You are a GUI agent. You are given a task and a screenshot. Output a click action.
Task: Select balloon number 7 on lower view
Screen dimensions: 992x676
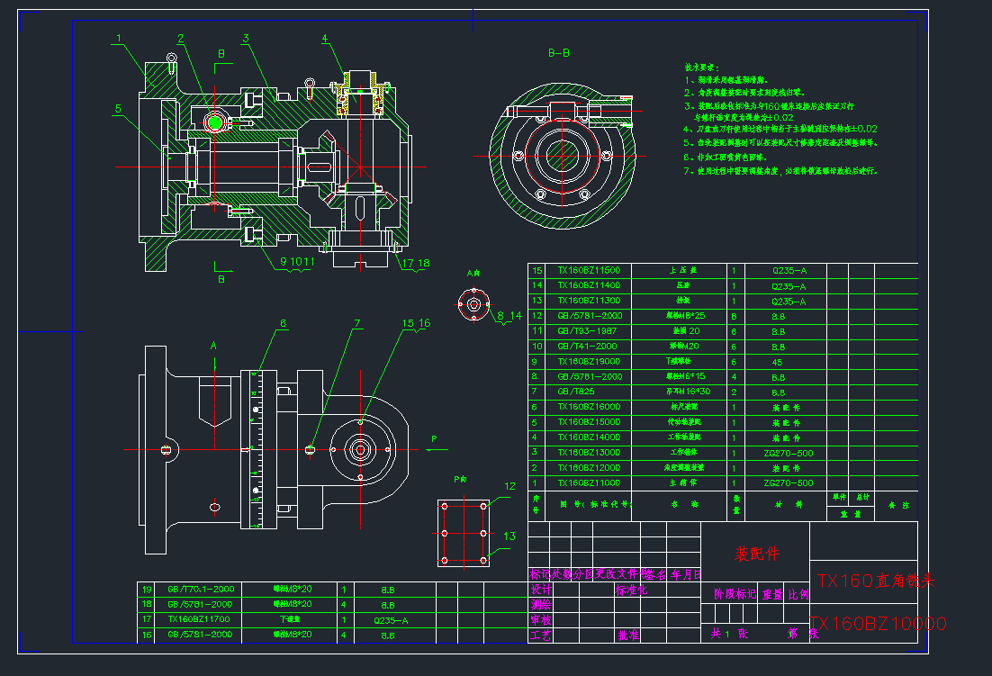click(356, 323)
